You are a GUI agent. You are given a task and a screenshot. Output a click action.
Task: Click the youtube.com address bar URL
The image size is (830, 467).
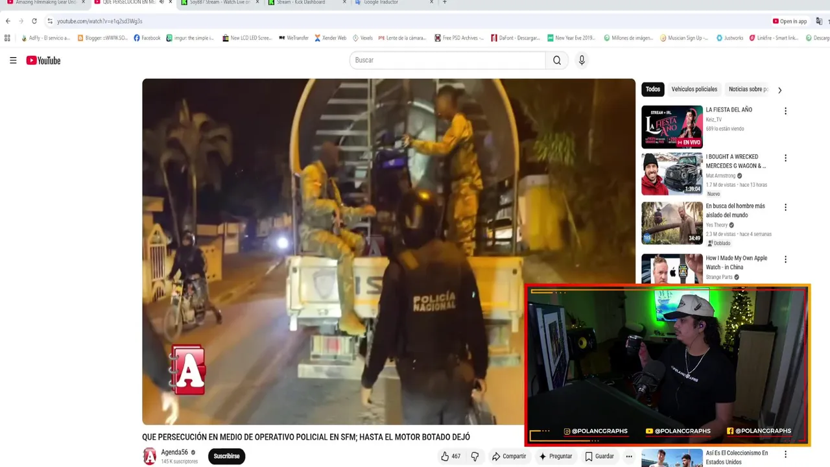click(x=100, y=21)
